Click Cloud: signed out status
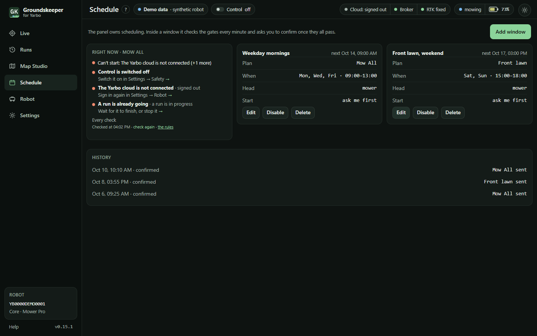537x336 pixels. coord(365,10)
